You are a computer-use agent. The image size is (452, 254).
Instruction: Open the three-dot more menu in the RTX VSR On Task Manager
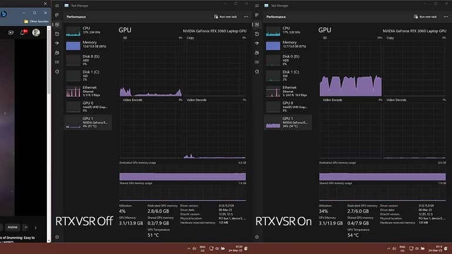pos(446,16)
